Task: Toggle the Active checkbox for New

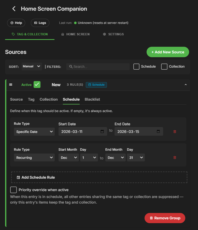Action: pyautogui.click(x=37, y=85)
